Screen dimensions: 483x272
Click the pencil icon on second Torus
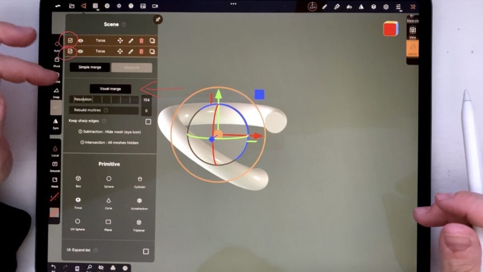(x=131, y=51)
